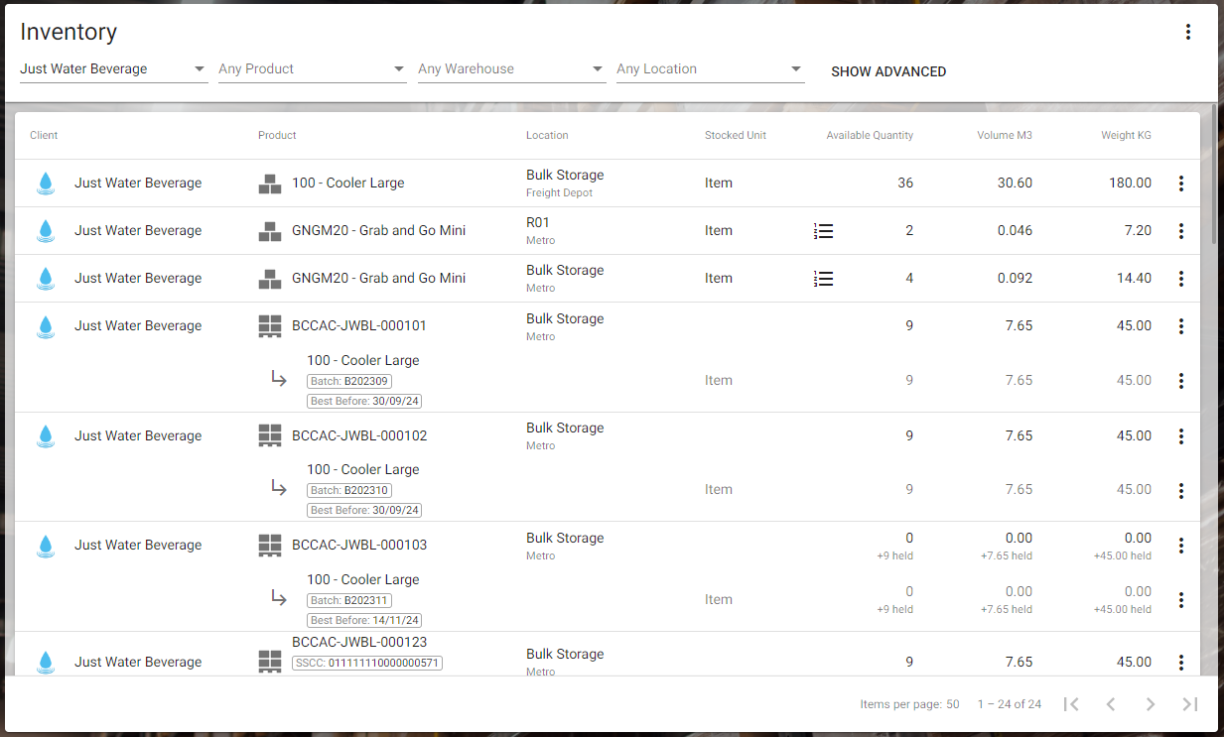
Task: Click batch tag B202309
Action: [349, 381]
